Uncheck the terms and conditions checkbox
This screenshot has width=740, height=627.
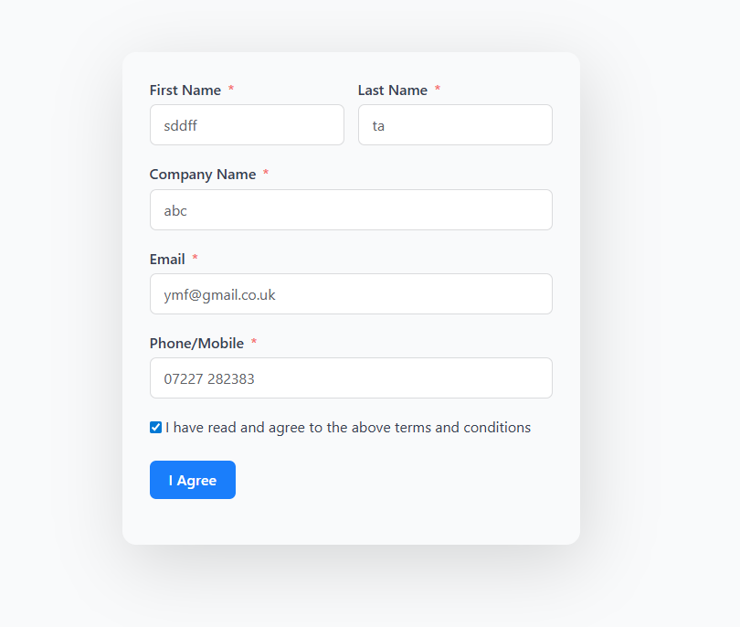[156, 428]
